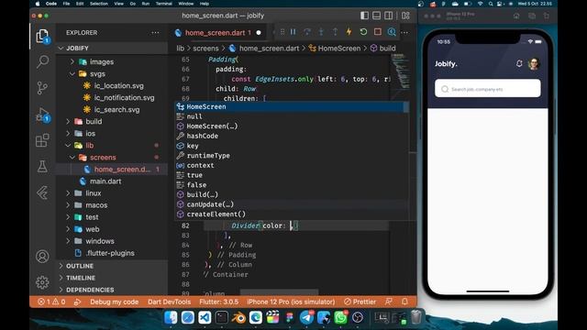587x330 pixels.
Task: Open the Extensions view
Action: point(42,140)
